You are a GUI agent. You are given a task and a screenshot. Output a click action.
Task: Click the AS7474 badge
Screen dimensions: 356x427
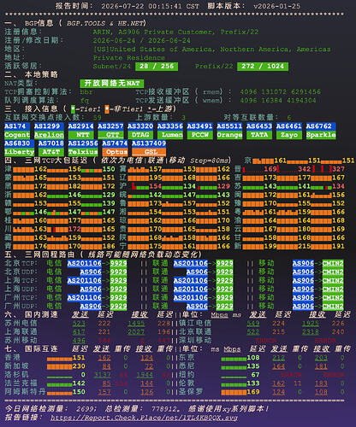pos(115,143)
